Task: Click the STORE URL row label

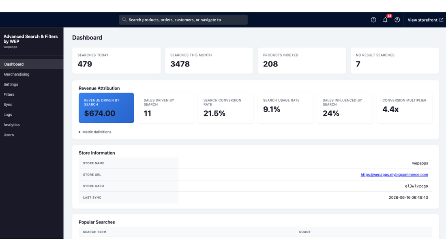Action: point(92,175)
